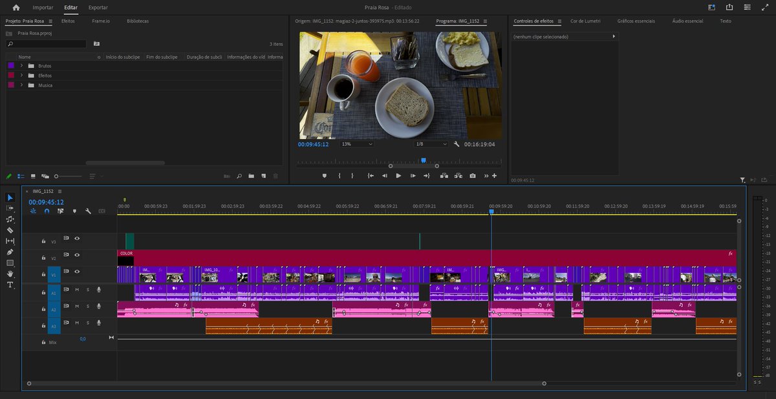The width and height of the screenshot is (776, 399).
Task: Select the Selection arrow tool
Action: click(x=10, y=197)
